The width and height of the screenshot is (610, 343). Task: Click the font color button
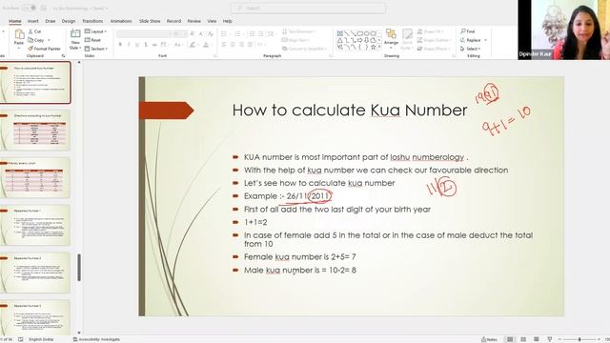pyautogui.click(x=206, y=45)
